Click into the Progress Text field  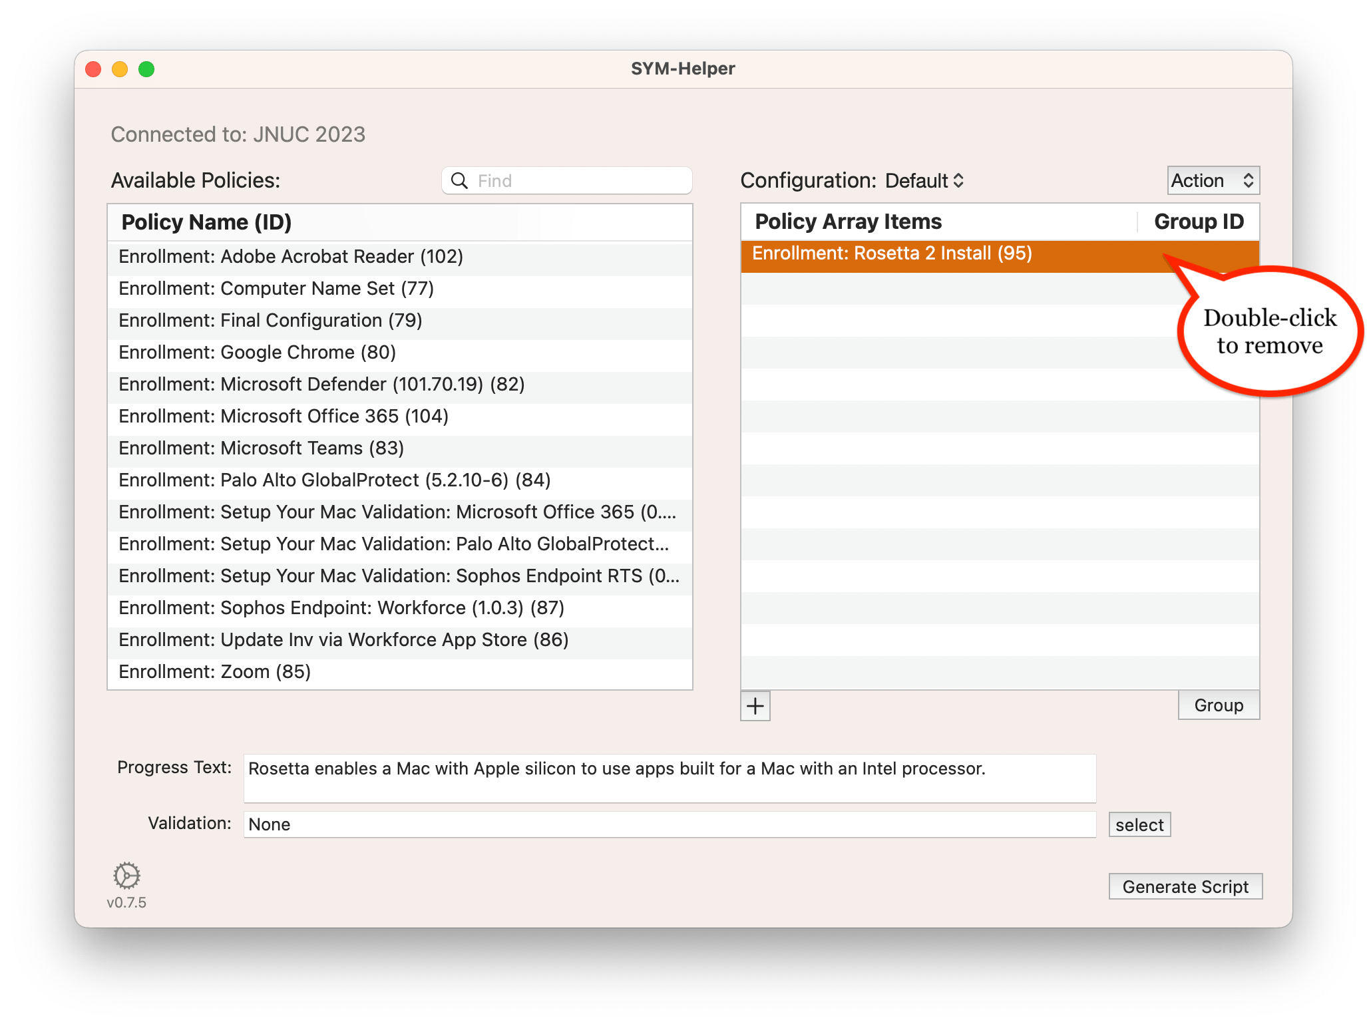pyautogui.click(x=669, y=778)
